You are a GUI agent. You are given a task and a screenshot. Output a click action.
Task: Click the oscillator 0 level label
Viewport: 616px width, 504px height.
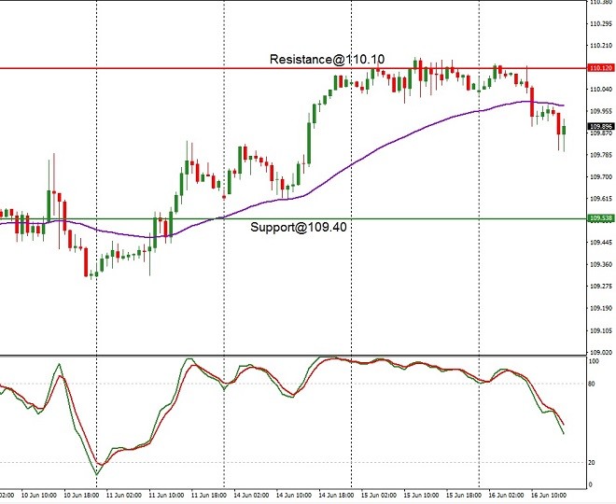click(x=591, y=484)
